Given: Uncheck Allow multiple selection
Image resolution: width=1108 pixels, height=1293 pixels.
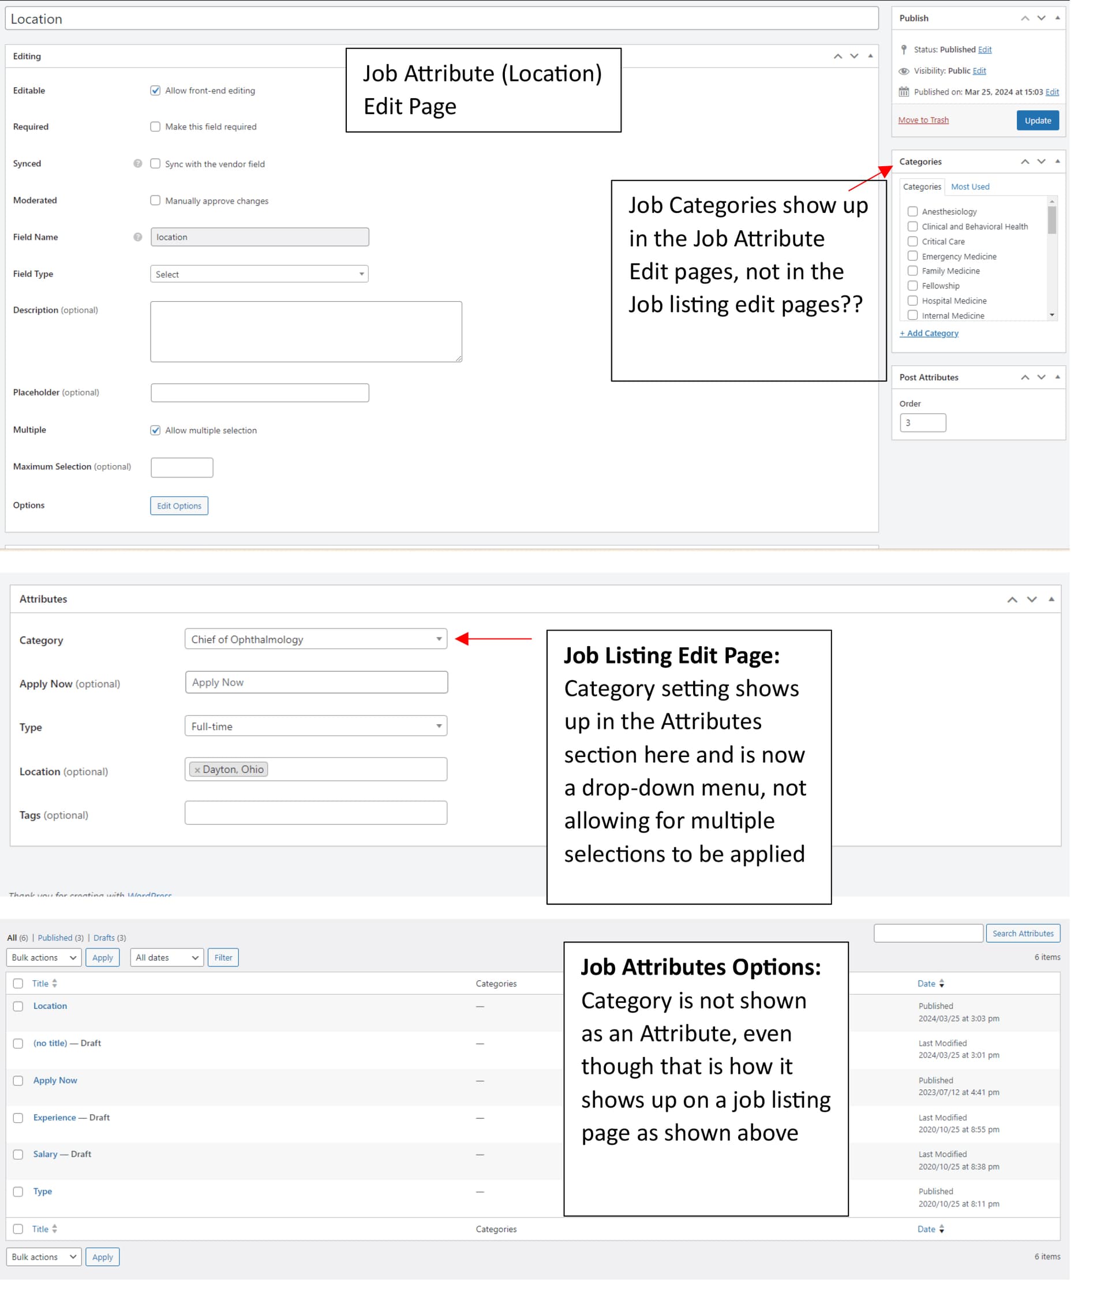Looking at the screenshot, I should pyautogui.click(x=155, y=431).
